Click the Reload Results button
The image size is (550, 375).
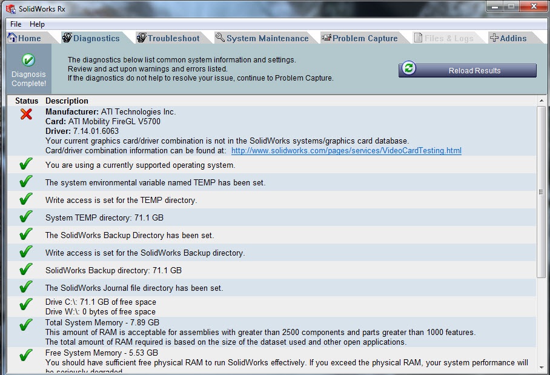click(468, 70)
